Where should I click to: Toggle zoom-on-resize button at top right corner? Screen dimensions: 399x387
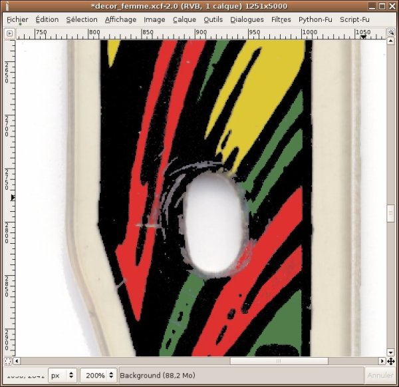click(390, 33)
